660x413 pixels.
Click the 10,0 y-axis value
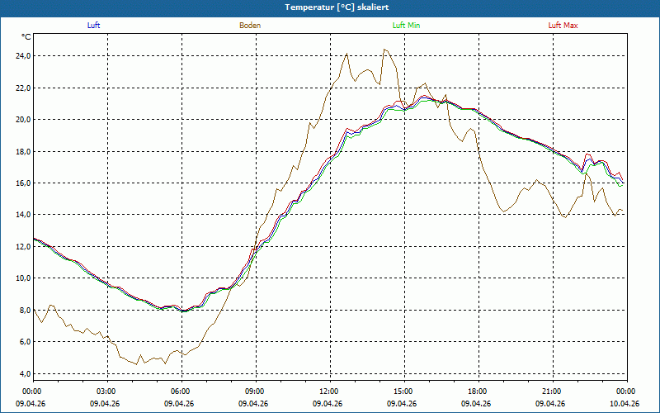tap(23, 278)
